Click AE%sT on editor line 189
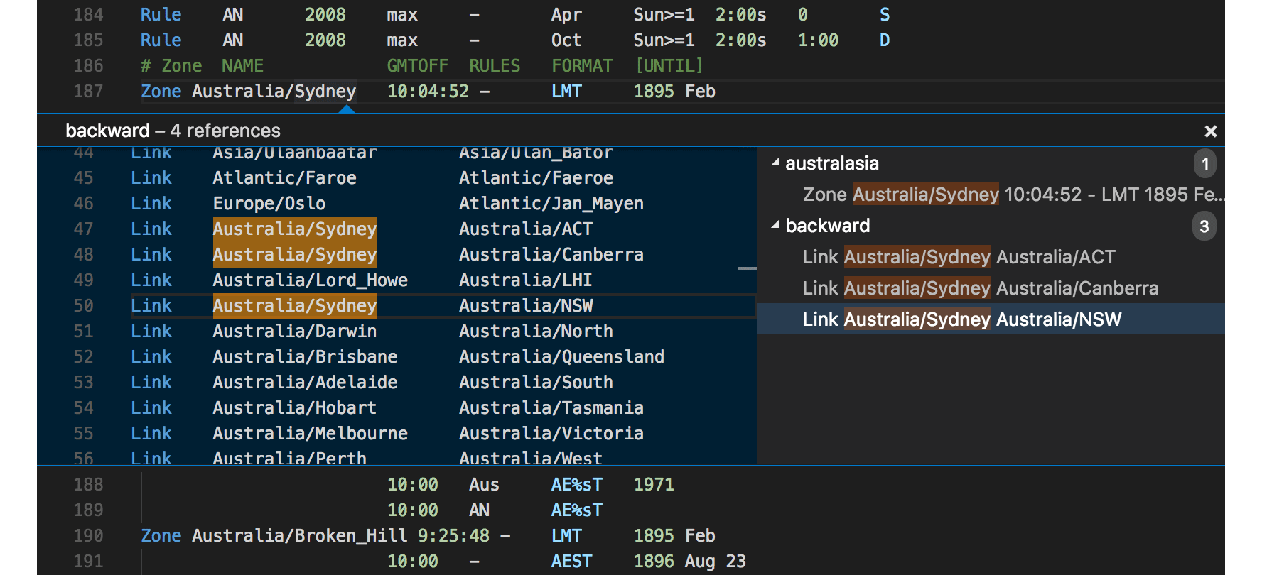The image size is (1262, 575). click(577, 510)
